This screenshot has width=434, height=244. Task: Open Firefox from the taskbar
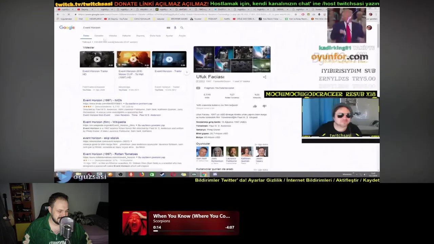pyautogui.click(x=141, y=175)
